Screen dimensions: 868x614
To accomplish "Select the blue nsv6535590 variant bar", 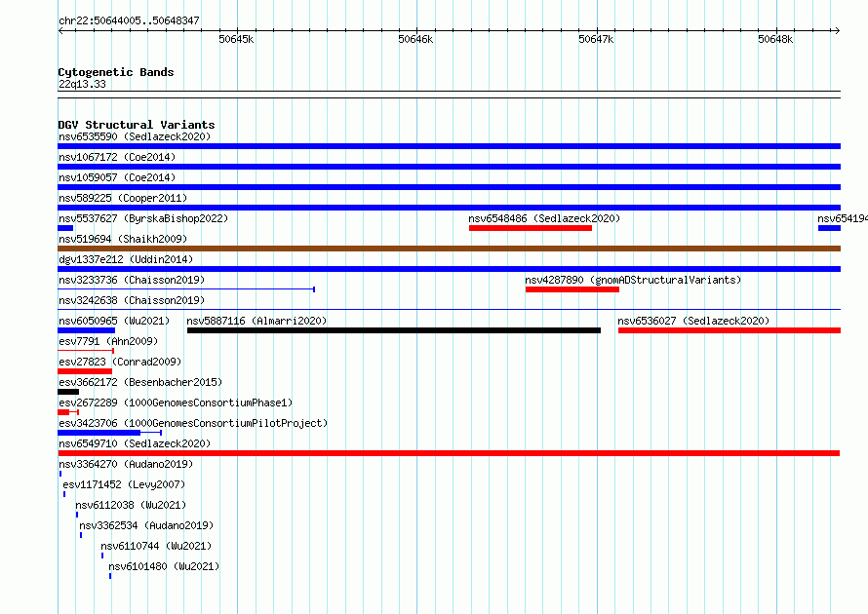I will tap(449, 146).
